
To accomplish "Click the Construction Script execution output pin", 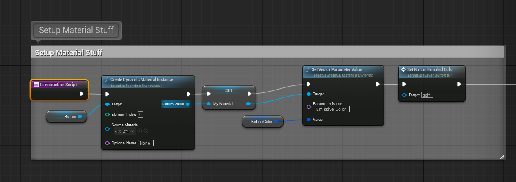I will pos(82,94).
